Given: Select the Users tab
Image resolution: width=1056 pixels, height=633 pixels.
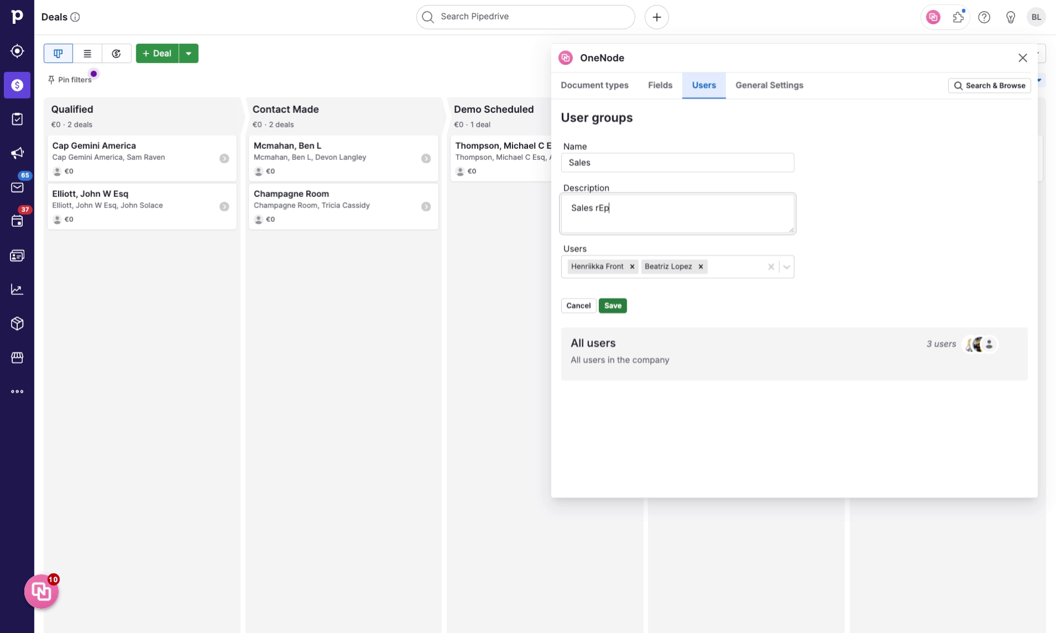Looking at the screenshot, I should point(704,85).
